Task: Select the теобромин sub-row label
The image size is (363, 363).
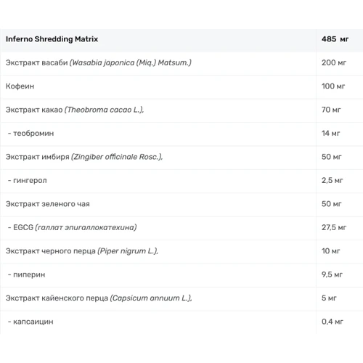Action: (31, 134)
